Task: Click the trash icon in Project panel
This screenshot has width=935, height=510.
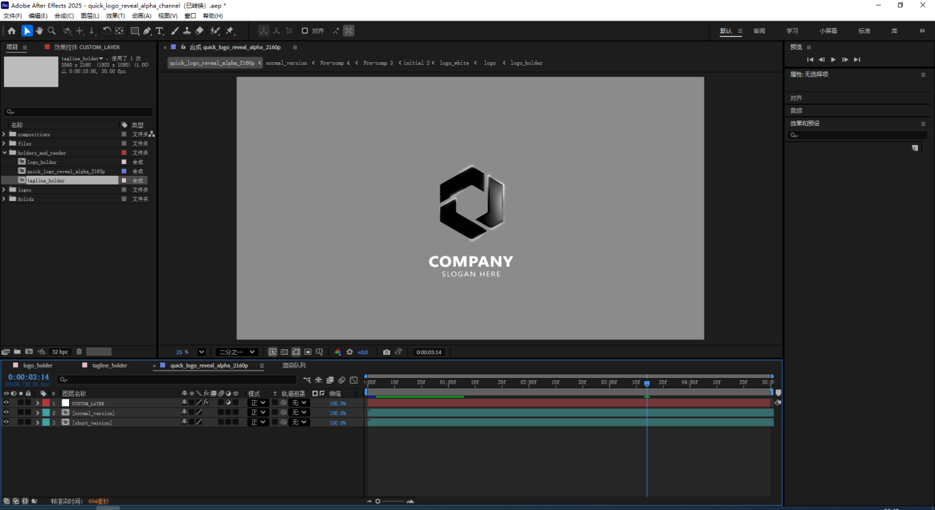Action: pyautogui.click(x=79, y=351)
